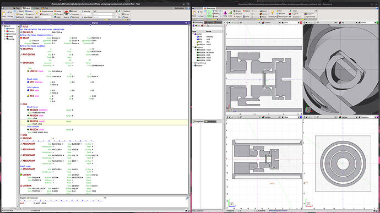Expand the Scoring node in input tree
Viewport: 380px width, 213px height.
point(5,39)
